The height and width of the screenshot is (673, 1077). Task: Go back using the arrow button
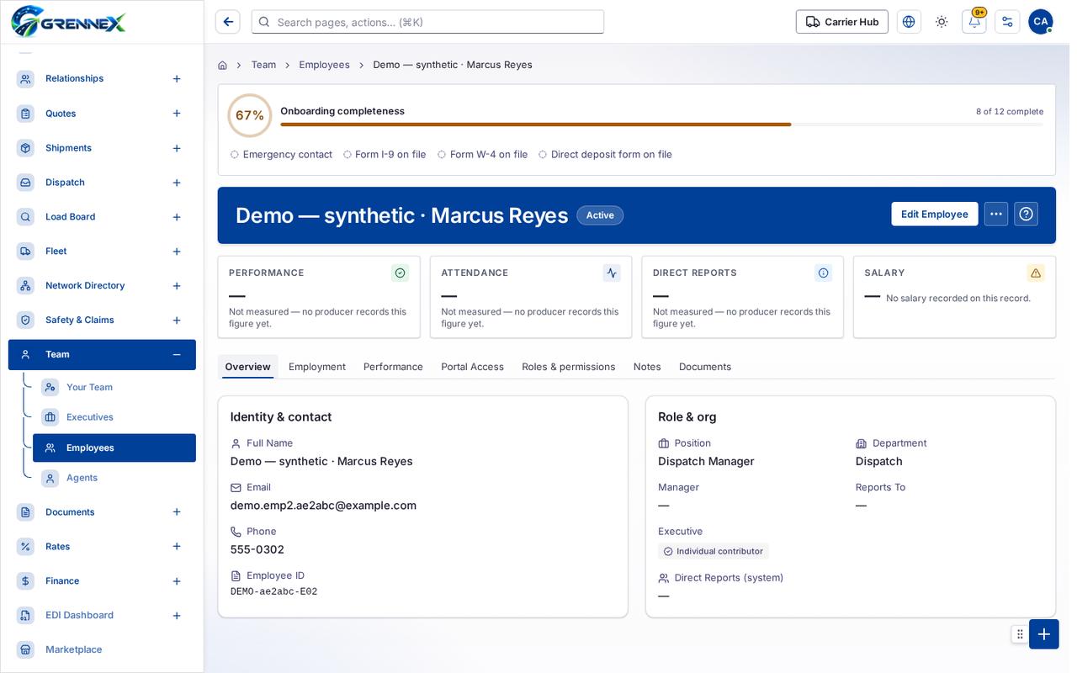(228, 22)
